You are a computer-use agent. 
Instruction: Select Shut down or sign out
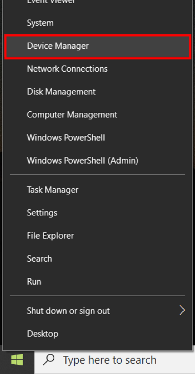click(x=98, y=311)
